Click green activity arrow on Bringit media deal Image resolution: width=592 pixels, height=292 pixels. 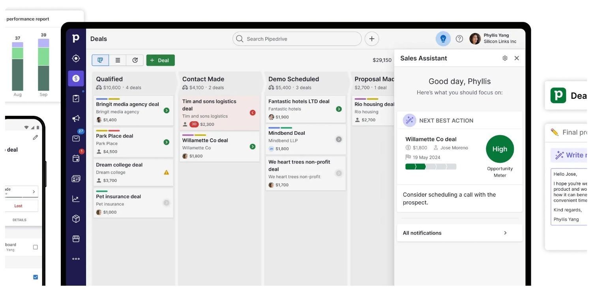[167, 110]
